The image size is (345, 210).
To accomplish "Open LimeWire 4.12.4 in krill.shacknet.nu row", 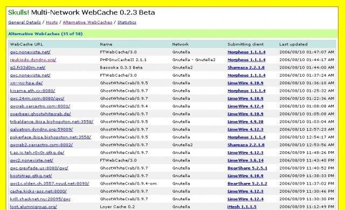I will tap(245, 199).
